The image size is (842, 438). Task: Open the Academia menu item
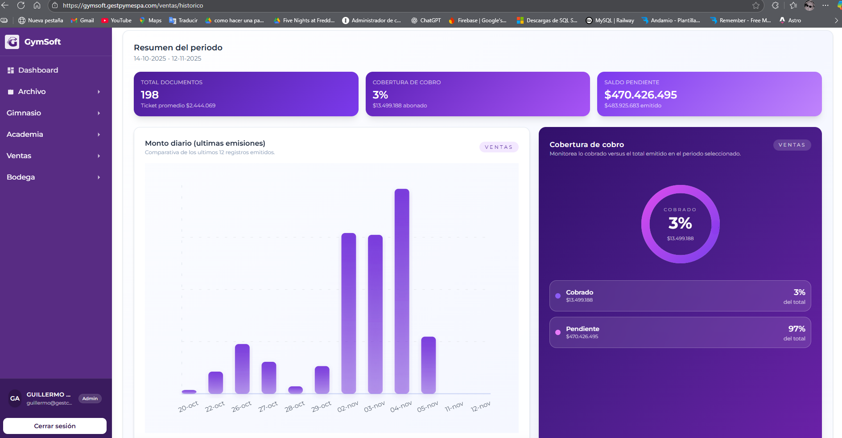pyautogui.click(x=25, y=135)
